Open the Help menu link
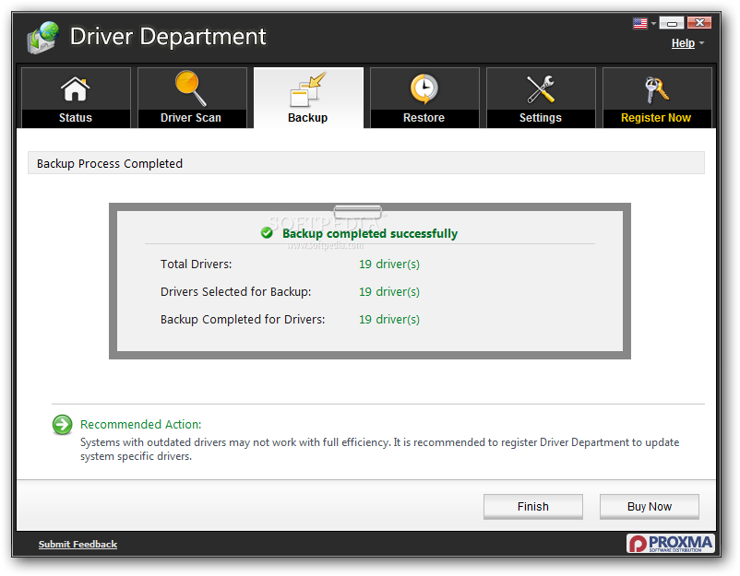 click(x=683, y=43)
